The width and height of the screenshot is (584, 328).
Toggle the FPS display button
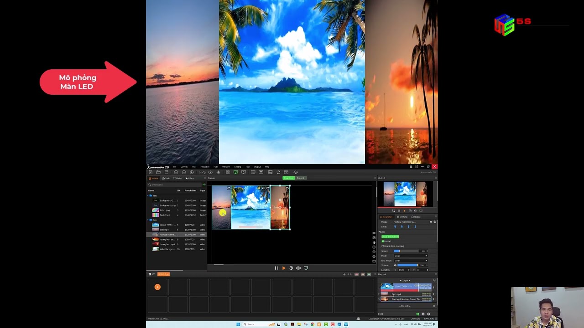click(x=203, y=172)
